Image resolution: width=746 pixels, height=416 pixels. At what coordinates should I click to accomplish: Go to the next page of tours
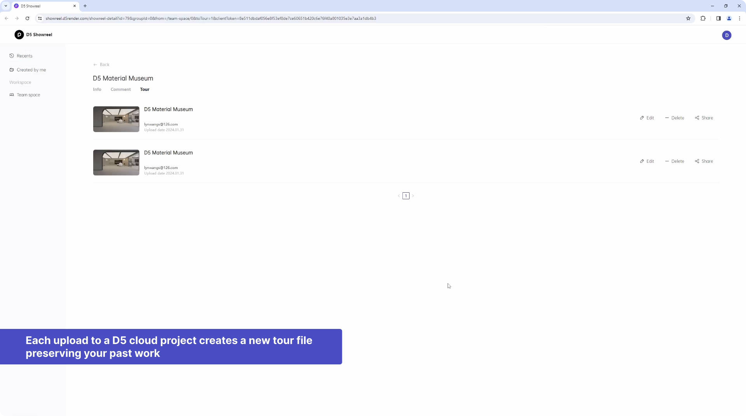413,196
